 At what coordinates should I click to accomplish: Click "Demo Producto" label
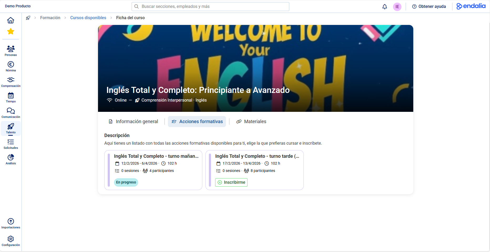(18, 6)
